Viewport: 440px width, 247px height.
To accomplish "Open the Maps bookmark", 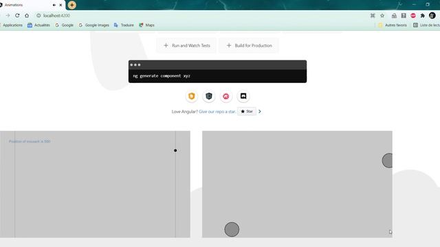I will (146, 25).
